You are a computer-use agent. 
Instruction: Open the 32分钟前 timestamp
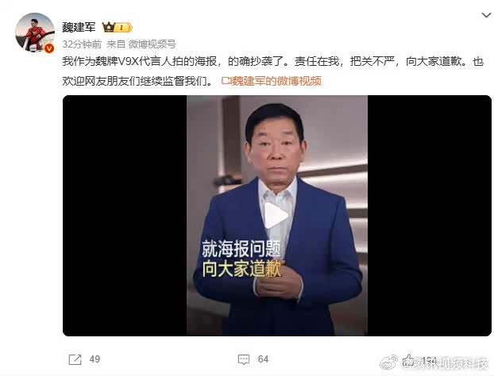82,44
